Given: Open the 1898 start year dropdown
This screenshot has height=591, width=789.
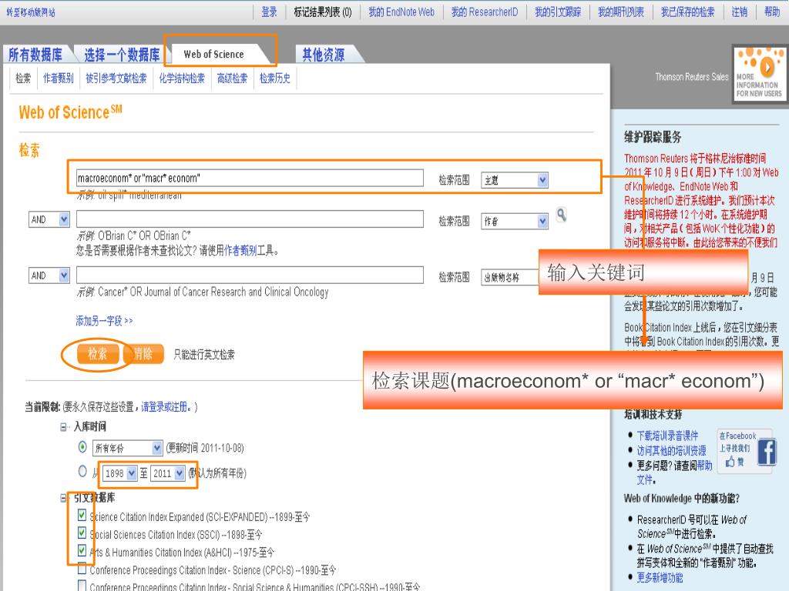Looking at the screenshot, I should 119,473.
